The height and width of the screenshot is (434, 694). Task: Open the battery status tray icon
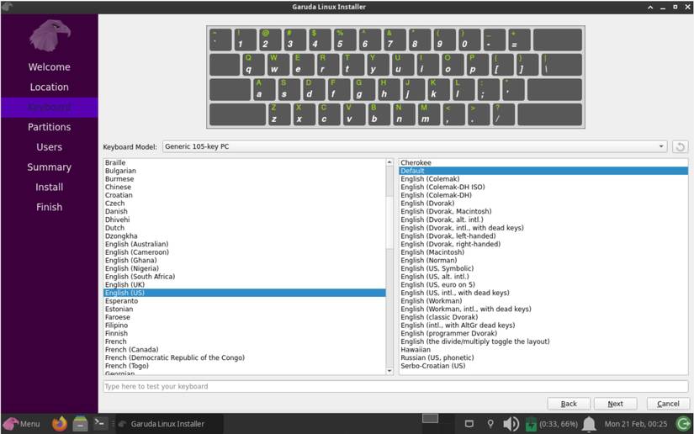pos(531,424)
